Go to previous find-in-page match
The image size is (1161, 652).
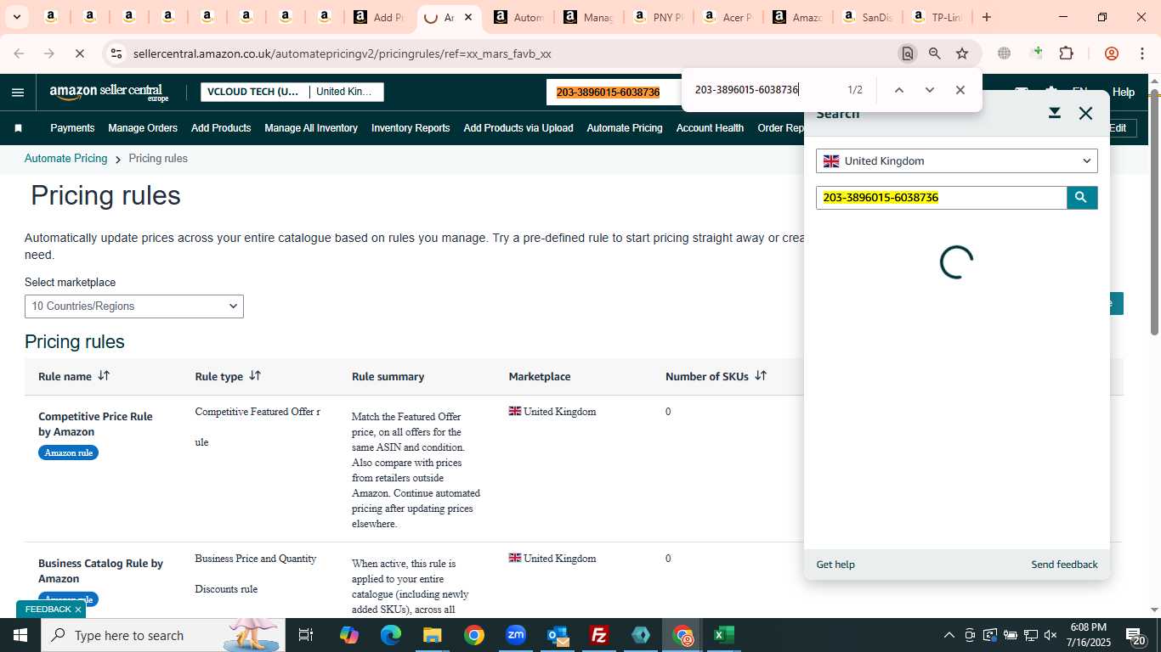pyautogui.click(x=898, y=90)
